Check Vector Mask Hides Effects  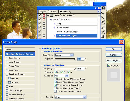(x=55, y=91)
